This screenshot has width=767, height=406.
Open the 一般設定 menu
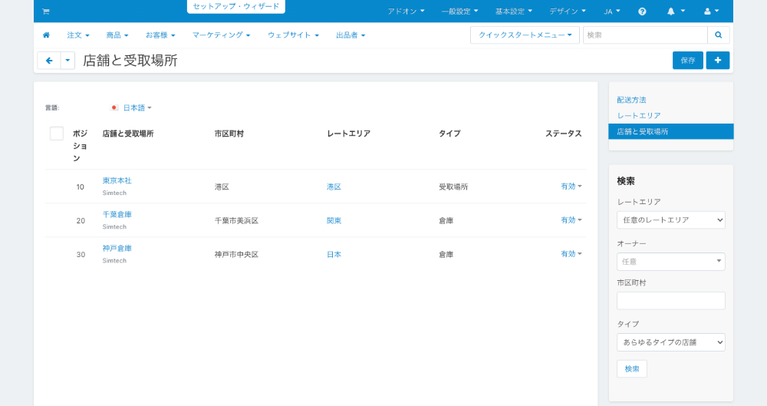point(459,12)
